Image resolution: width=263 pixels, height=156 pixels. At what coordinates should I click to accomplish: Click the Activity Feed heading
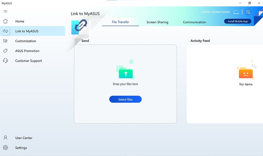click(x=200, y=41)
